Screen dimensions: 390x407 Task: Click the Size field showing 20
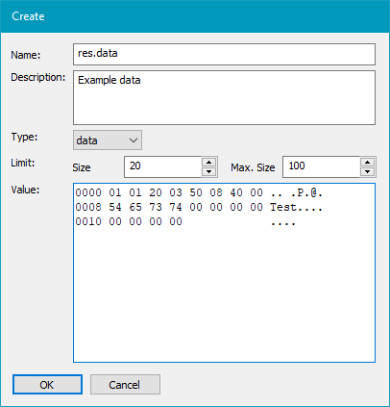[x=163, y=166]
